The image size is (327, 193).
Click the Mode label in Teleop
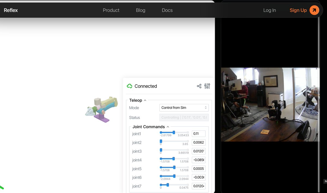[134, 108]
